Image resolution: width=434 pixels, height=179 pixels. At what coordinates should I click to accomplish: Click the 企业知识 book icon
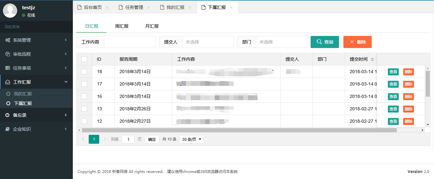coord(8,129)
